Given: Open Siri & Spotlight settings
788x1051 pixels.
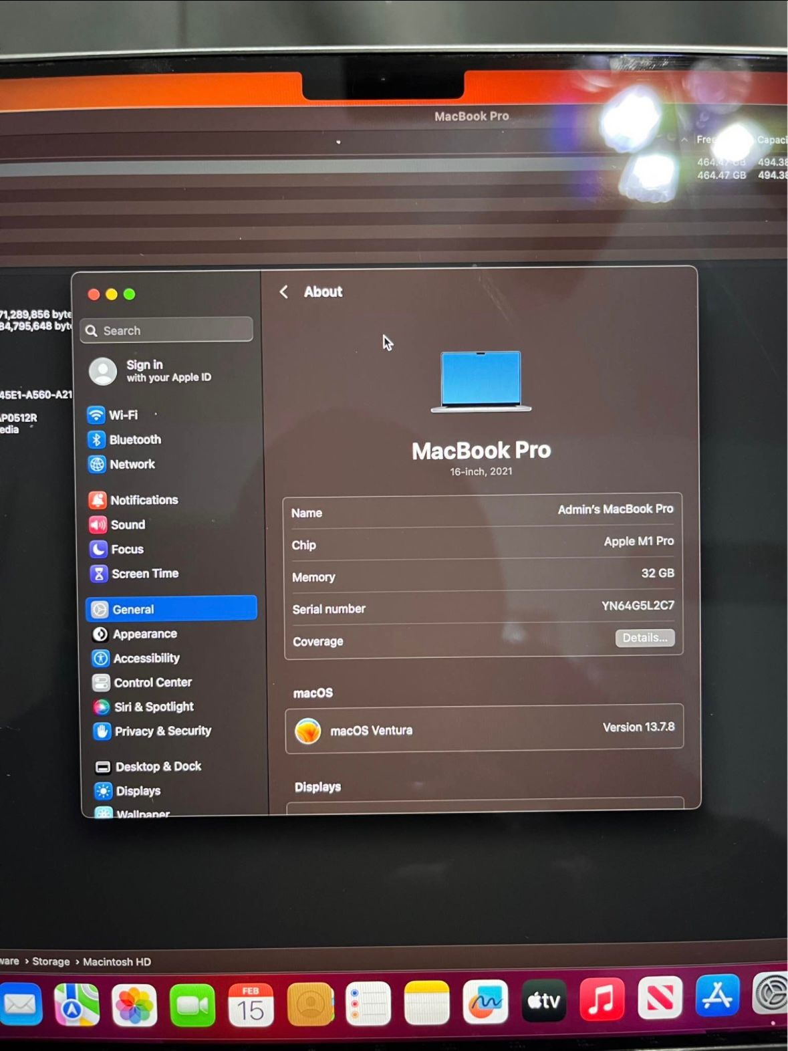Looking at the screenshot, I should (x=144, y=707).
